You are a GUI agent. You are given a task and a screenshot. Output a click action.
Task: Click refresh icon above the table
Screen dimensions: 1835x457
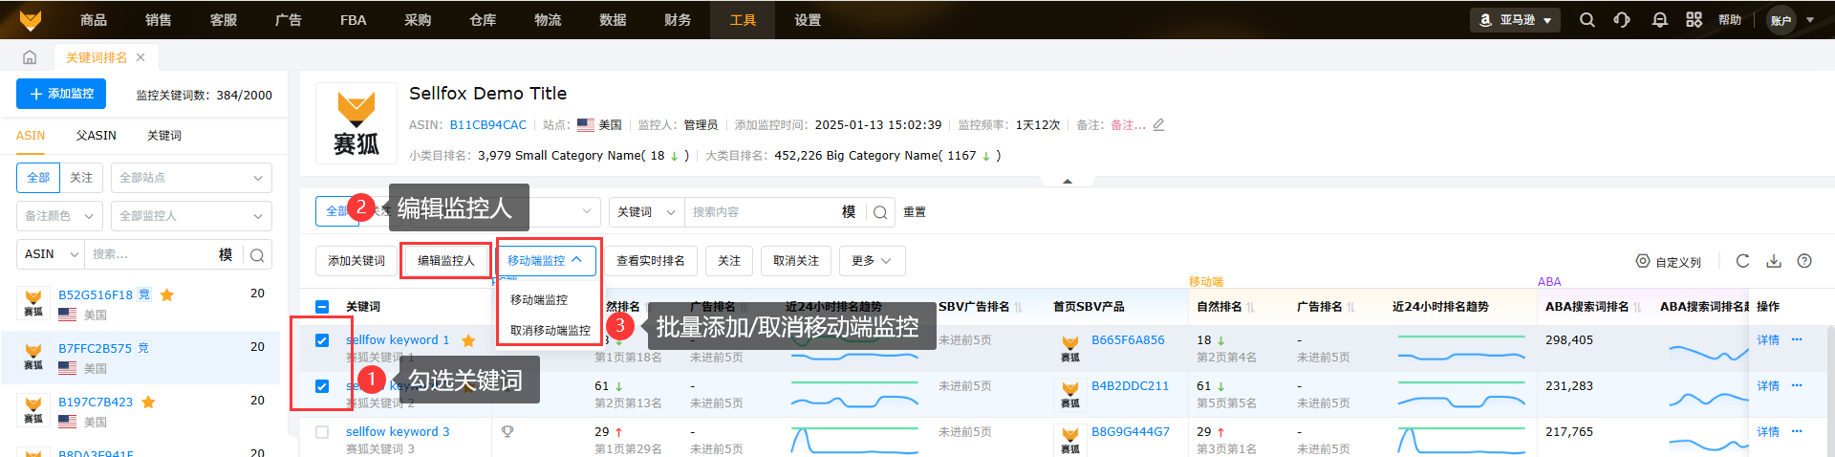pyautogui.click(x=1742, y=260)
